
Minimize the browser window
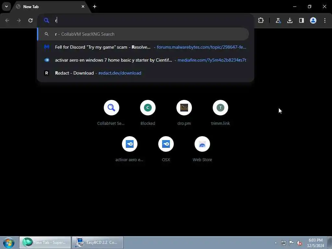coord(294,6)
